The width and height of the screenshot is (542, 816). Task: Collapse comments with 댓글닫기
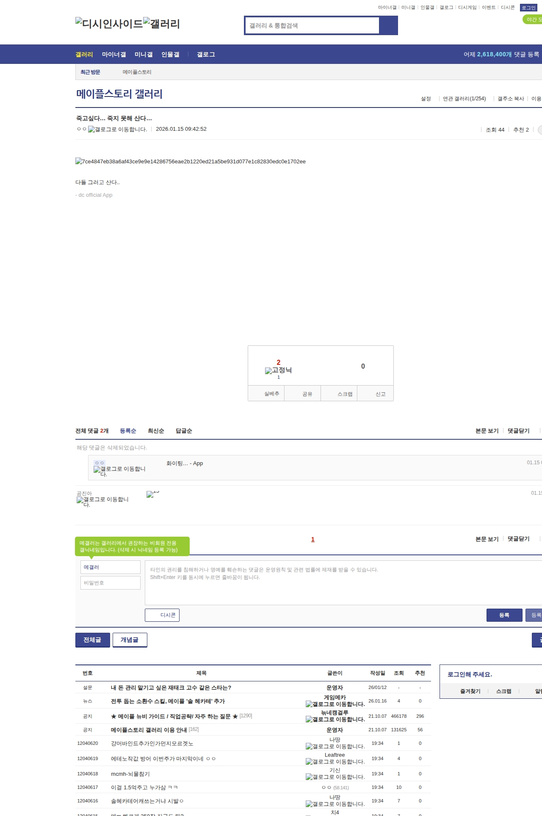[518, 431]
